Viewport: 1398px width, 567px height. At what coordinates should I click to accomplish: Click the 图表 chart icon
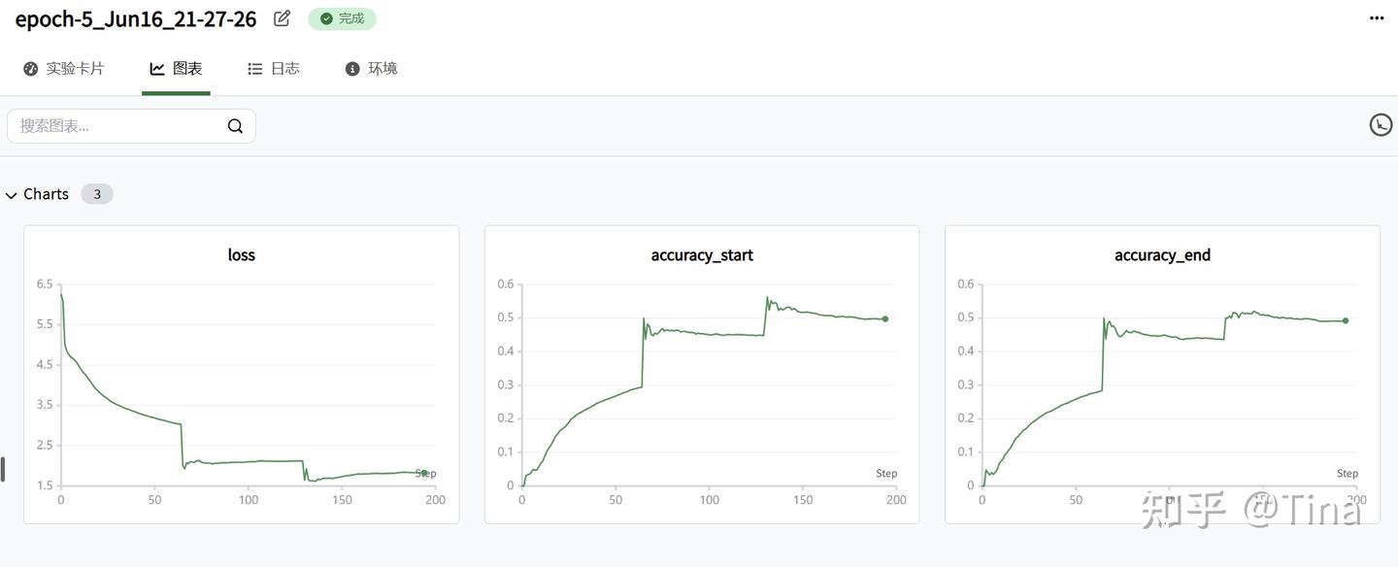tap(157, 69)
